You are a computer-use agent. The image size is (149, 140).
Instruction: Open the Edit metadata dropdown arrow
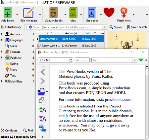(x=40, y=14)
